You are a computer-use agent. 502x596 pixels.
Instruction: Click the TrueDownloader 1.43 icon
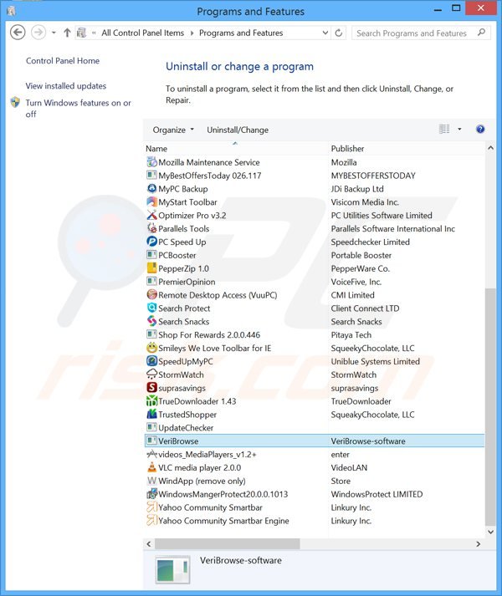(151, 401)
